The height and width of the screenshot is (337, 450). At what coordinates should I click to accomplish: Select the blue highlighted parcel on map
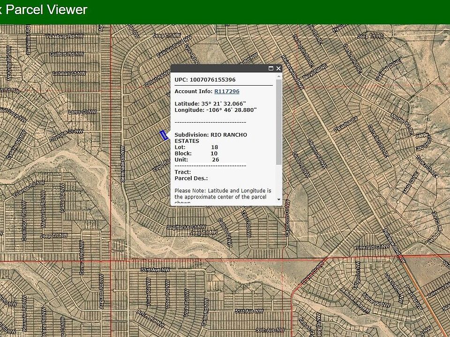[164, 135]
